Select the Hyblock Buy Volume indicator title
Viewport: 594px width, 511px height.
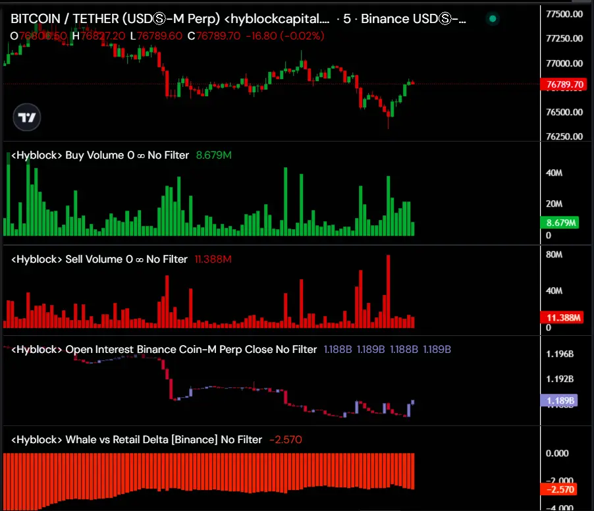pos(100,155)
